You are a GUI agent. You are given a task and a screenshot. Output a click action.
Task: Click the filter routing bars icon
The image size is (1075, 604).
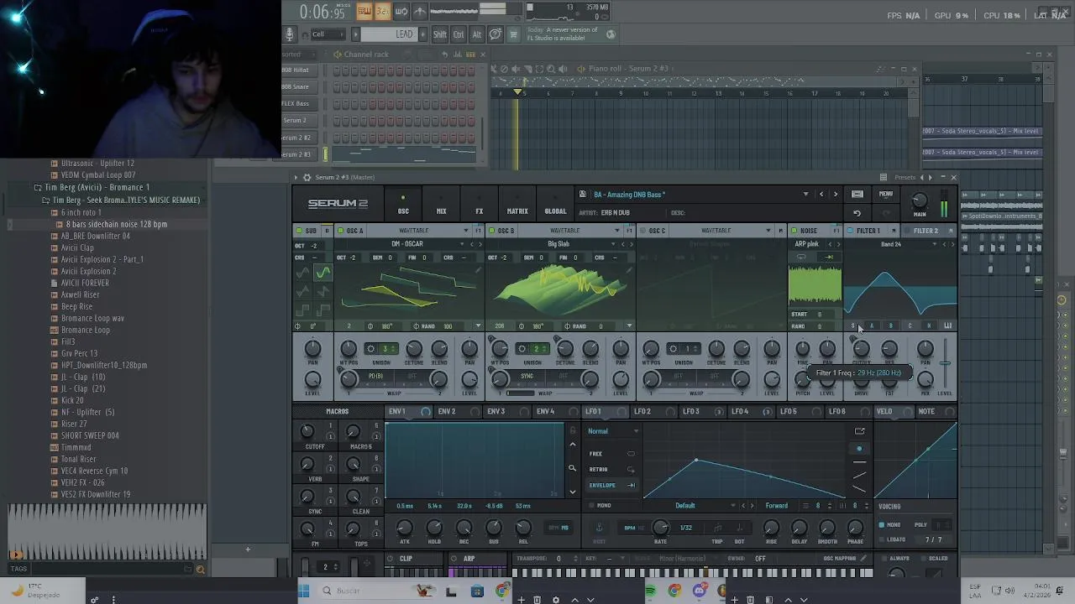(x=947, y=325)
